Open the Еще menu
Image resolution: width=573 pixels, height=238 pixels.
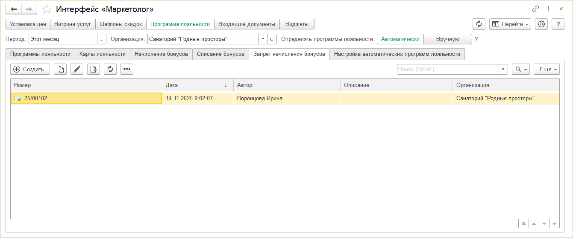point(547,69)
